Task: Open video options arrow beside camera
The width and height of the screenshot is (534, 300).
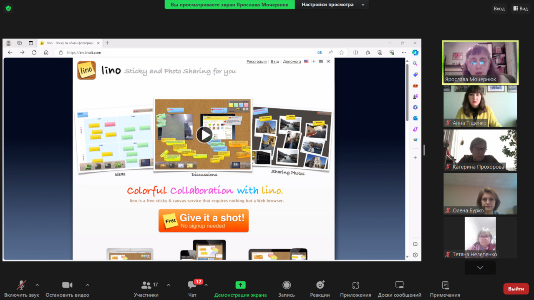Action: coord(87,285)
